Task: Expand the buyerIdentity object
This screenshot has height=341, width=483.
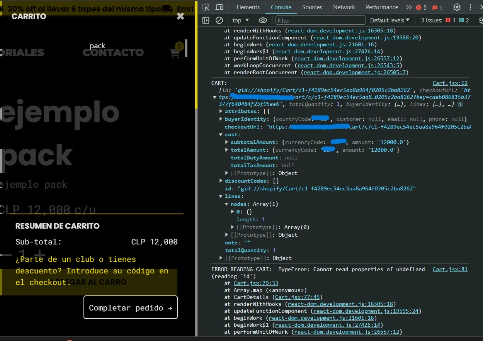Action: click(x=221, y=119)
